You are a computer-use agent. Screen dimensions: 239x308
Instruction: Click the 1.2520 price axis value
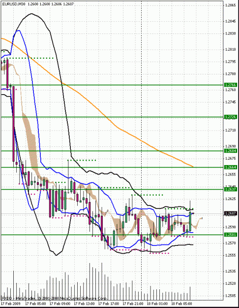[x=231, y=284]
